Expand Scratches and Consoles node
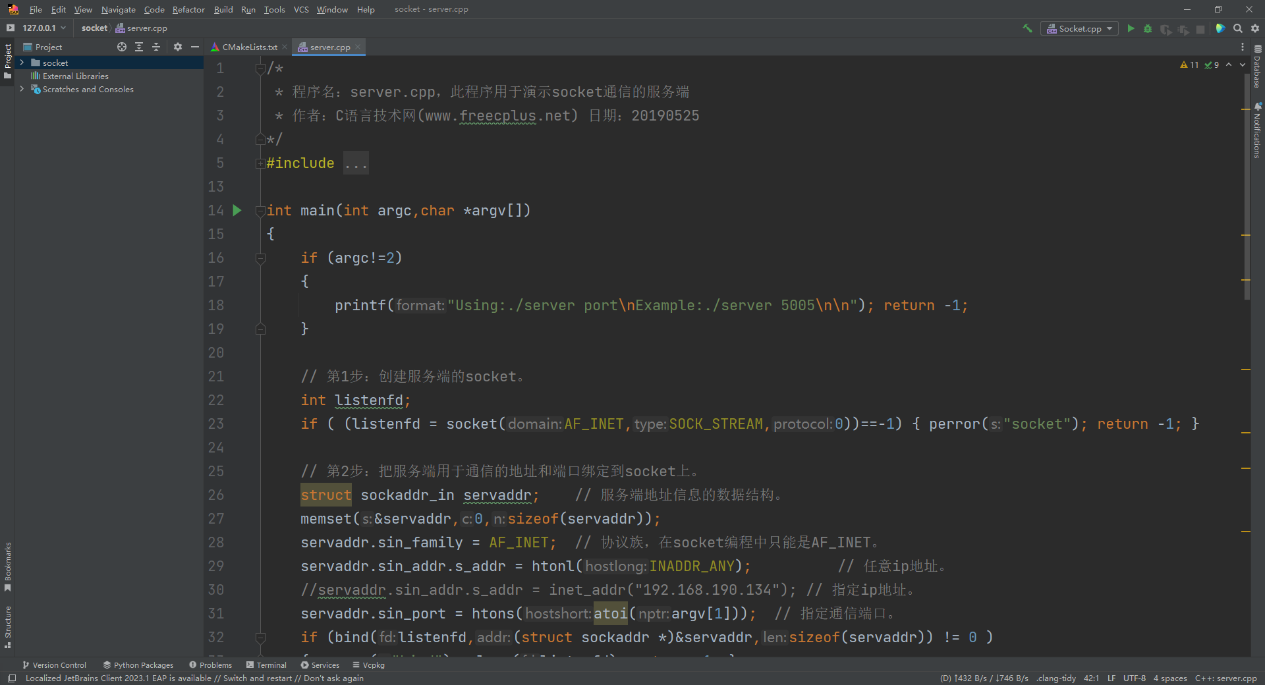This screenshot has width=1265, height=685. point(22,89)
